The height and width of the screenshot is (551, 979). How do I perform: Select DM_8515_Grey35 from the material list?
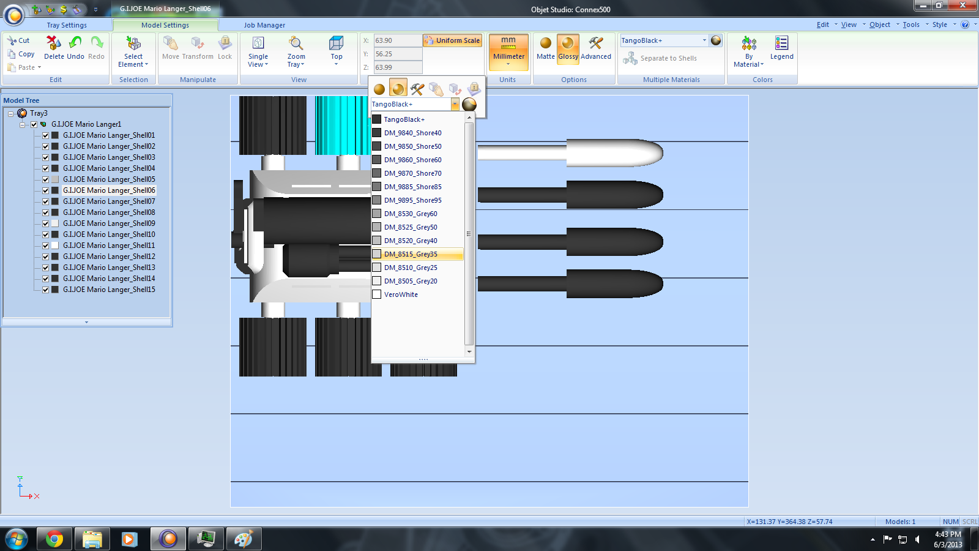pos(417,254)
